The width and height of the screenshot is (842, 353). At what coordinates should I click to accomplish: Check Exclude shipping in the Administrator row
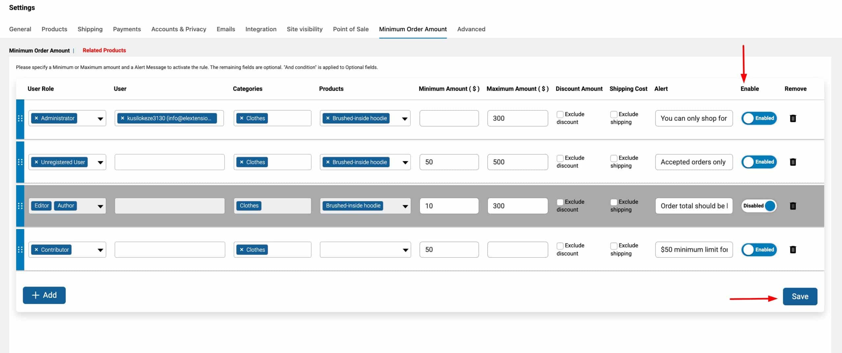coord(613,114)
